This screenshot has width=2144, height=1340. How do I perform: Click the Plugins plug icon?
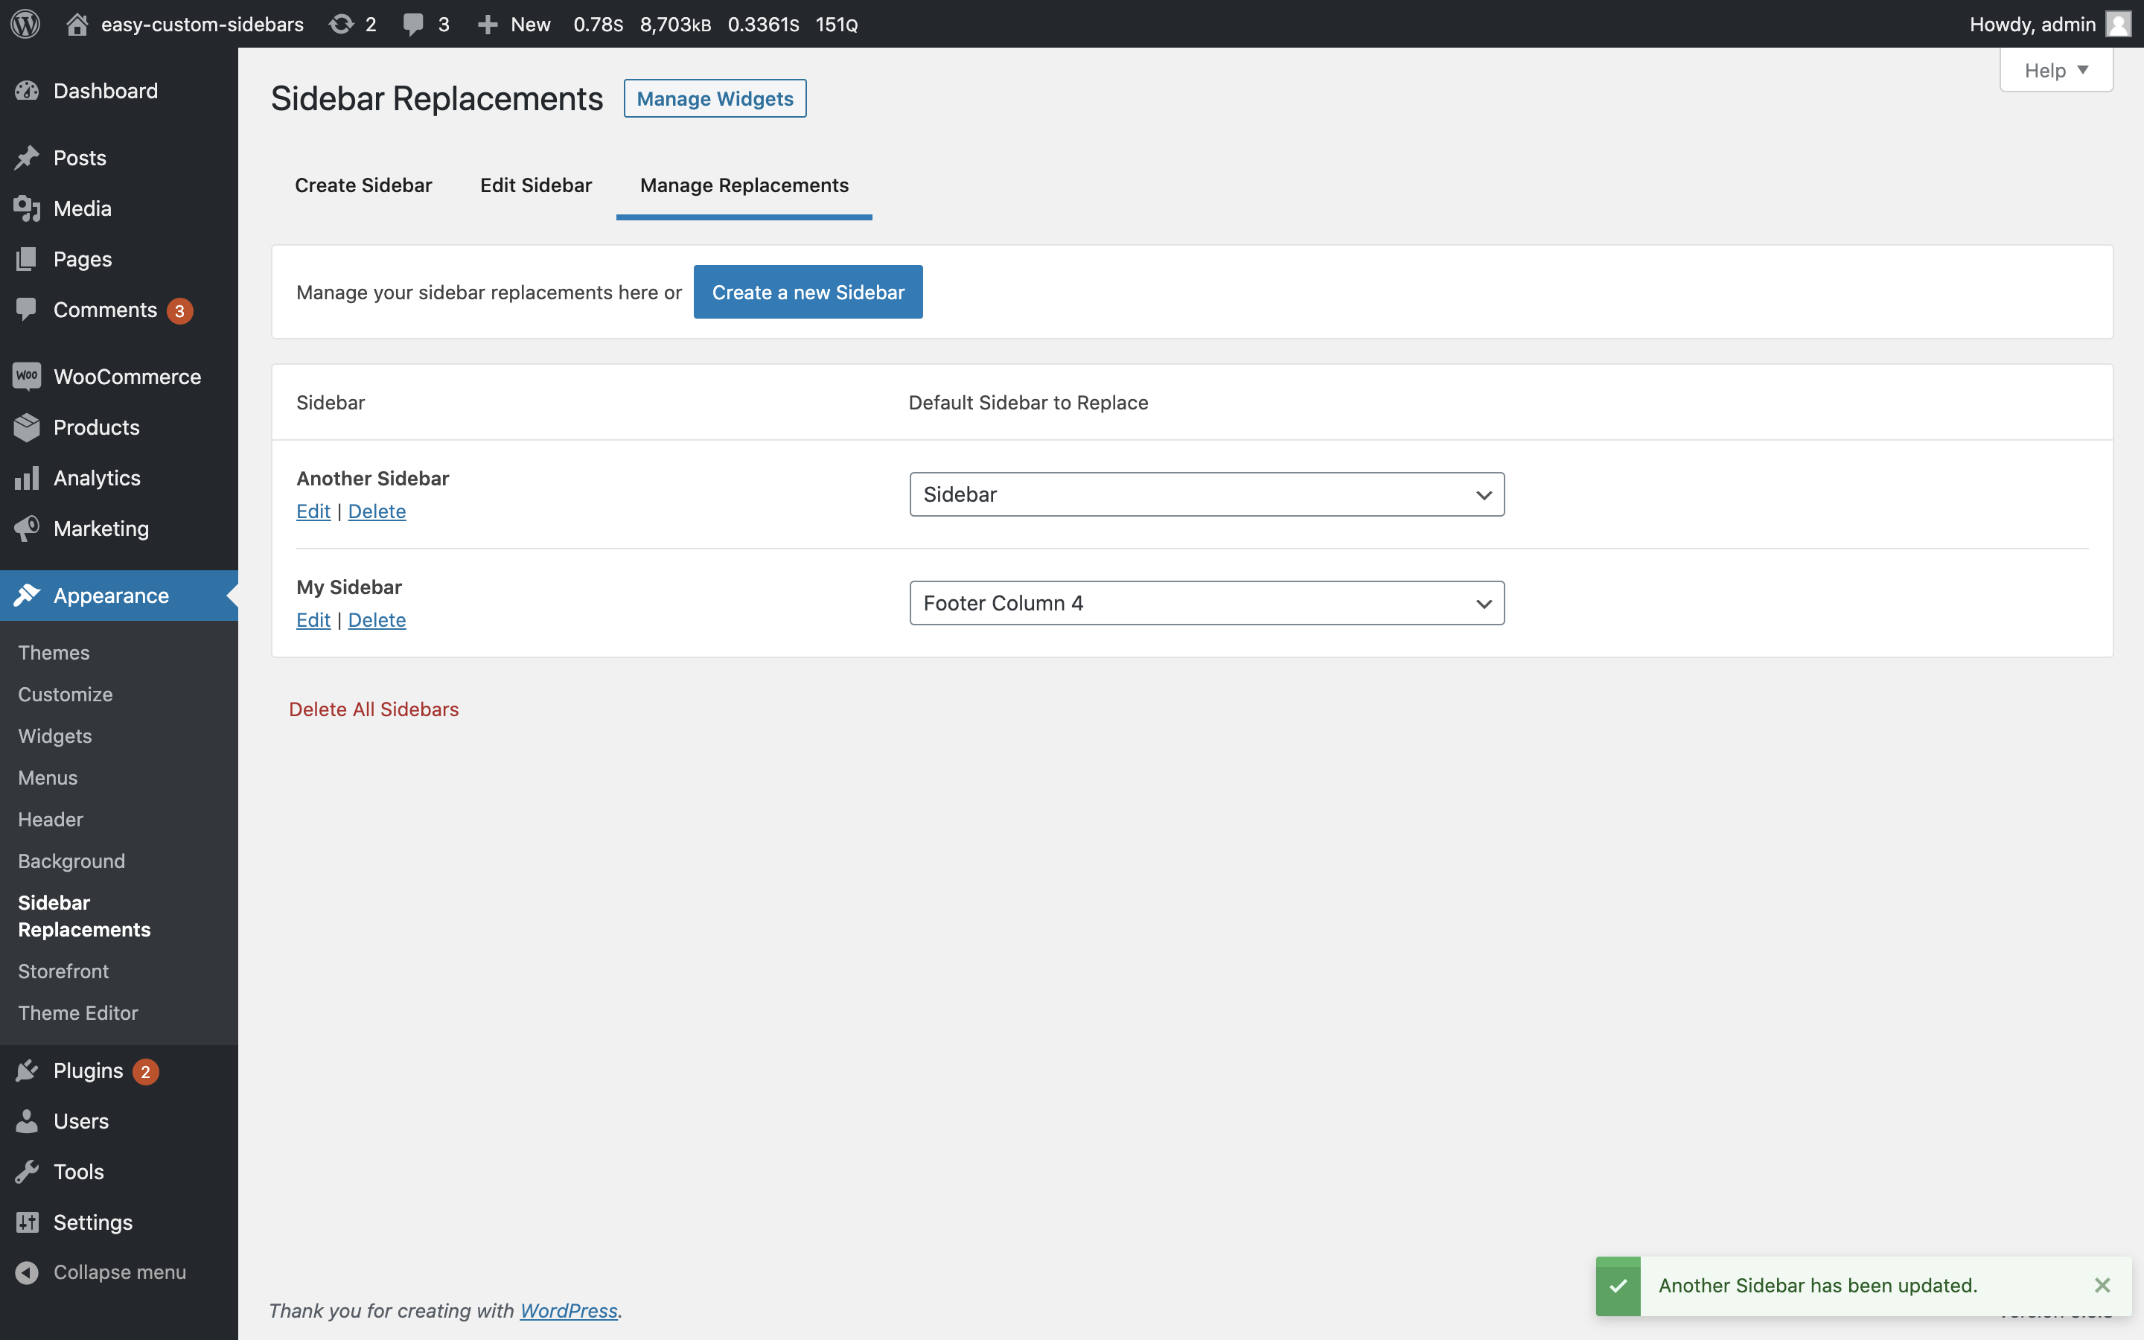pos(27,1071)
